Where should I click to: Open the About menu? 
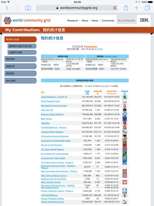(85, 21)
